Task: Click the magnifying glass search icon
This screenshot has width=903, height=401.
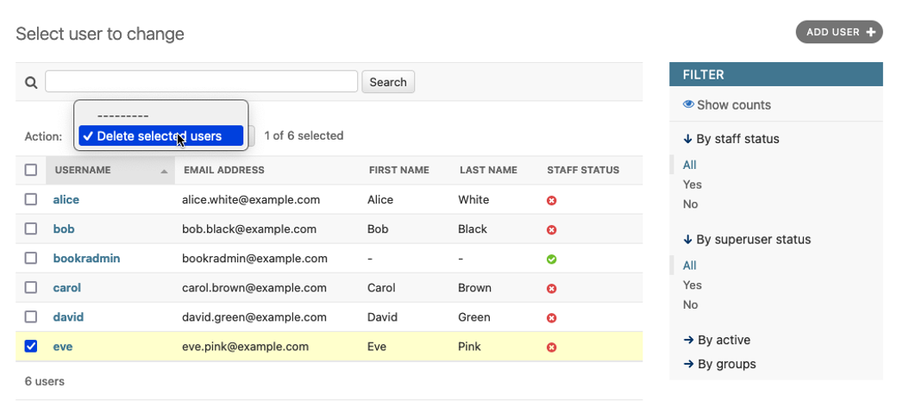Action: click(31, 82)
